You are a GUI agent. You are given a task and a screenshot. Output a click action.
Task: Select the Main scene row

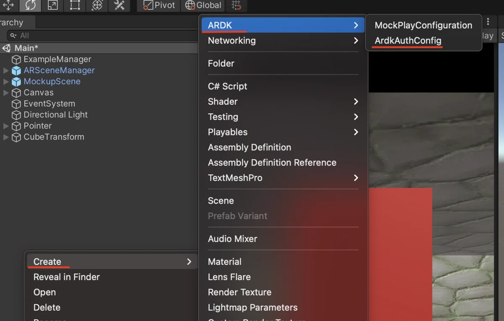point(99,48)
